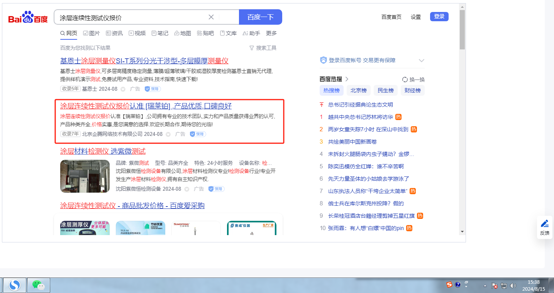The image size is (554, 293).
Task: Open hot topic 共绘美丽中国新画卷
Action: [x=352, y=142]
